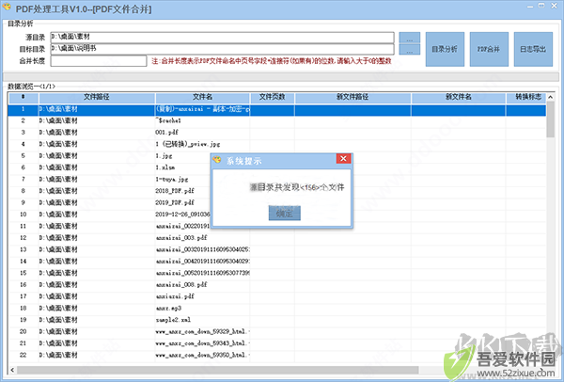564x382 pixels.
Task: Click the row number 15 cell
Action: coord(23,273)
